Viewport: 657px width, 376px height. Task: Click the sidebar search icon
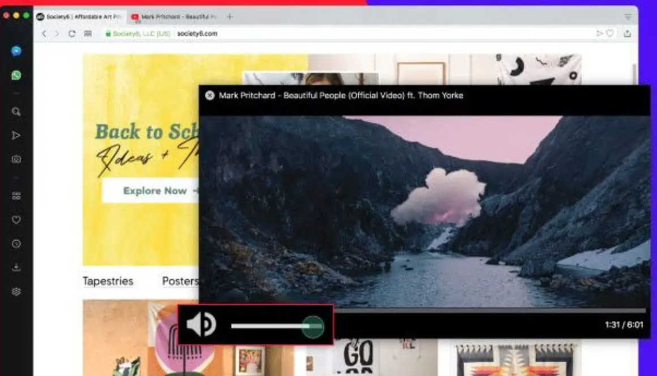16,111
